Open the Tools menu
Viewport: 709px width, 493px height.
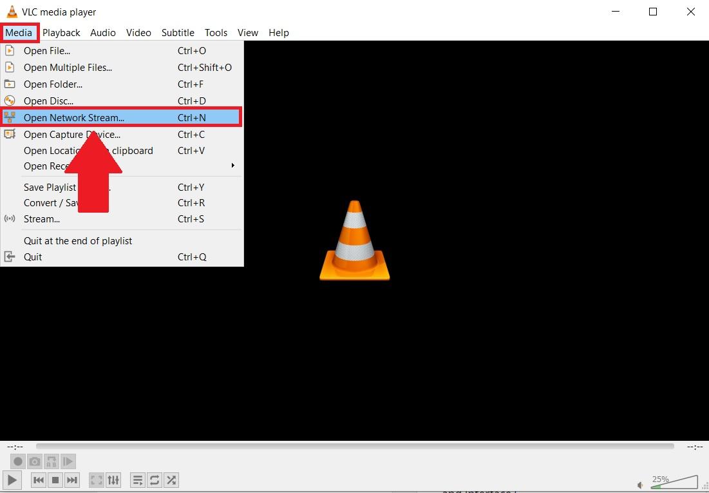click(216, 33)
